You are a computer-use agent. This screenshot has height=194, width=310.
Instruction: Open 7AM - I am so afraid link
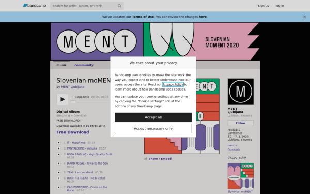tap(80, 172)
